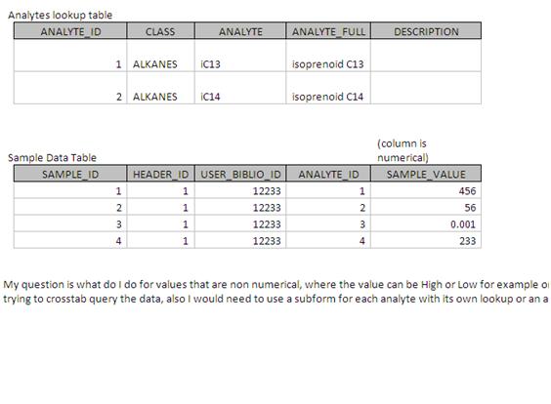The height and width of the screenshot is (404, 551).
Task: Click the ANALYTE_FULL column header
Action: [x=328, y=31]
